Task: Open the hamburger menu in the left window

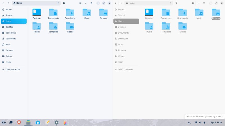Action: coord(91,3)
